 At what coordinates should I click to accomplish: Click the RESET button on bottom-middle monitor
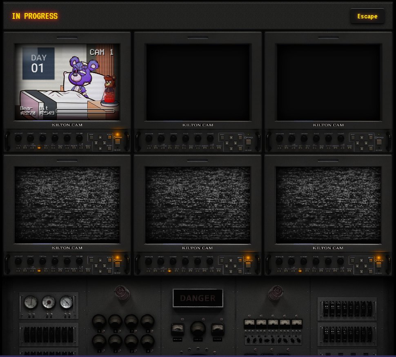click(222, 260)
